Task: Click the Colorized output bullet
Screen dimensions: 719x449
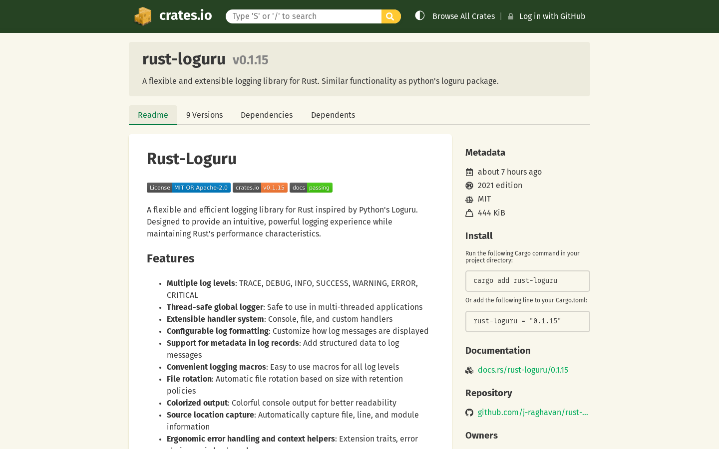Action: pyautogui.click(x=282, y=403)
